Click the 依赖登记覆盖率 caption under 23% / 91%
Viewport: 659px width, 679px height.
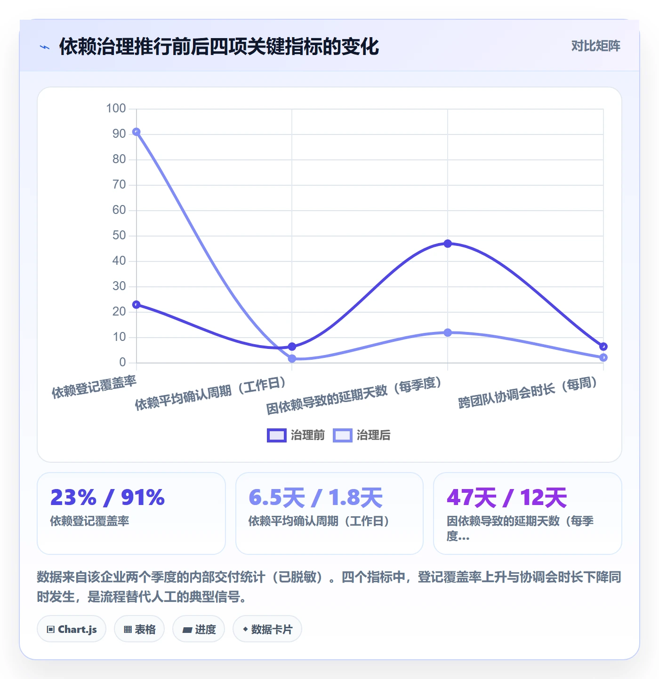click(x=89, y=521)
